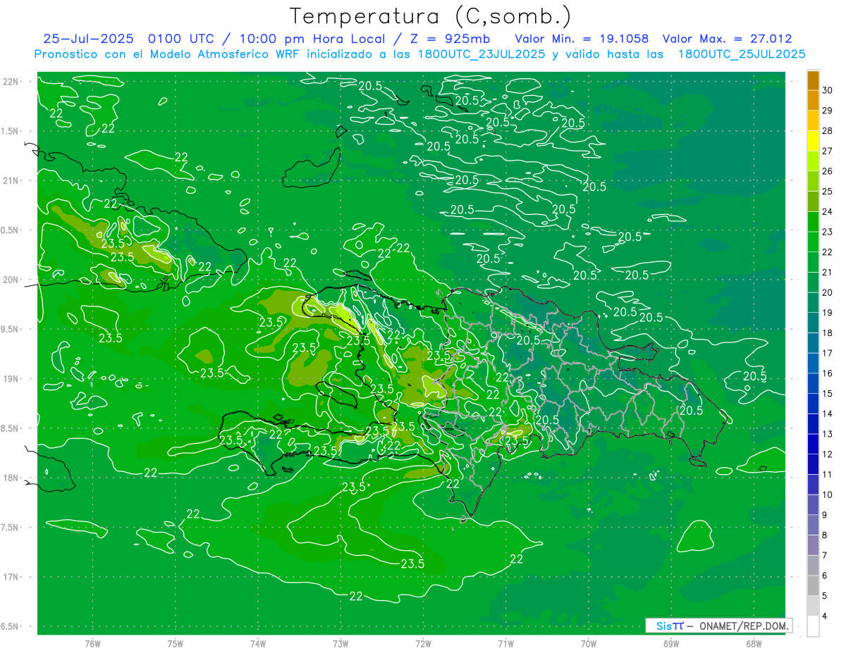Pick the orange swatch between 29 and 30
The width and height of the screenshot is (846, 653).
pos(813,100)
